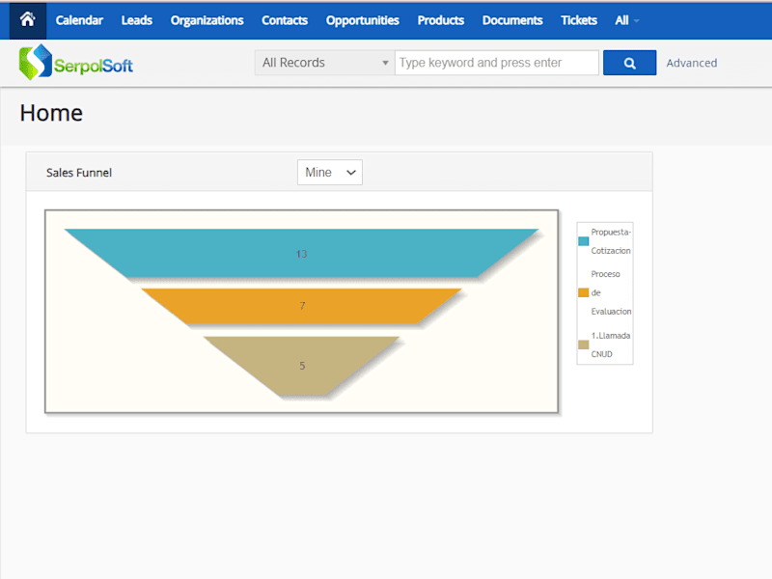The height and width of the screenshot is (579, 772).
Task: Select Contacts in the top navigation
Action: tap(285, 20)
